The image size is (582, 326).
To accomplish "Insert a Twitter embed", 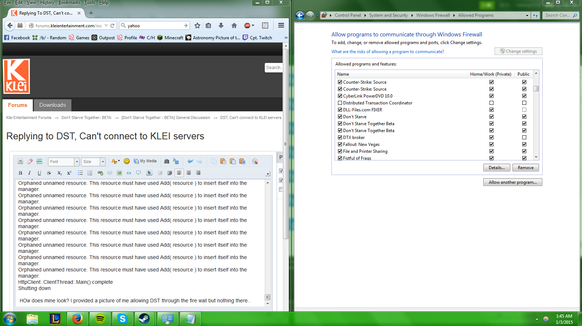I will click(x=150, y=173).
